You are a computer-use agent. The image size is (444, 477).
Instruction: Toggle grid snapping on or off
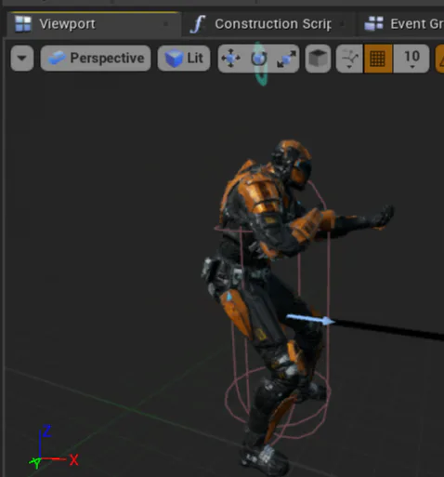(x=378, y=59)
